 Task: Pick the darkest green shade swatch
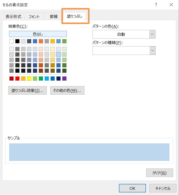tap(64, 71)
